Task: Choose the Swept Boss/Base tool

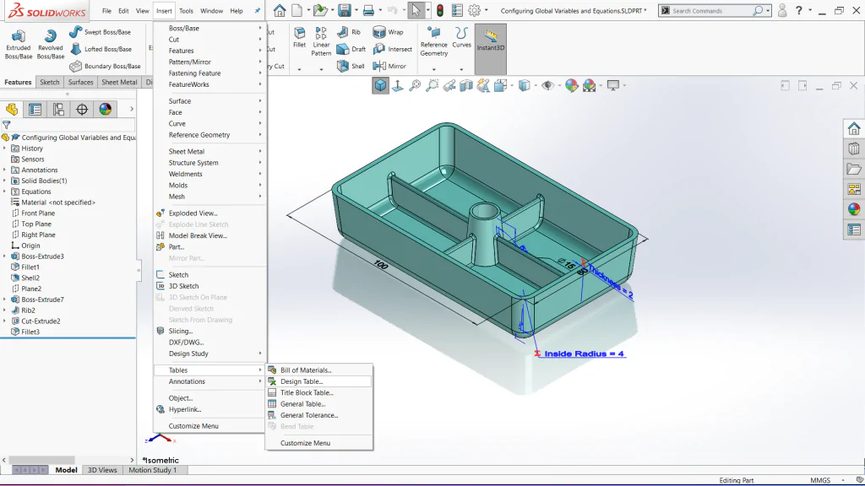Action: click(x=100, y=32)
